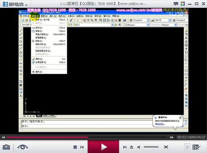This screenshot has width=207, height=153.
Task: Choose 查找 at the menu bottom
Action: pyautogui.click(x=49, y=72)
